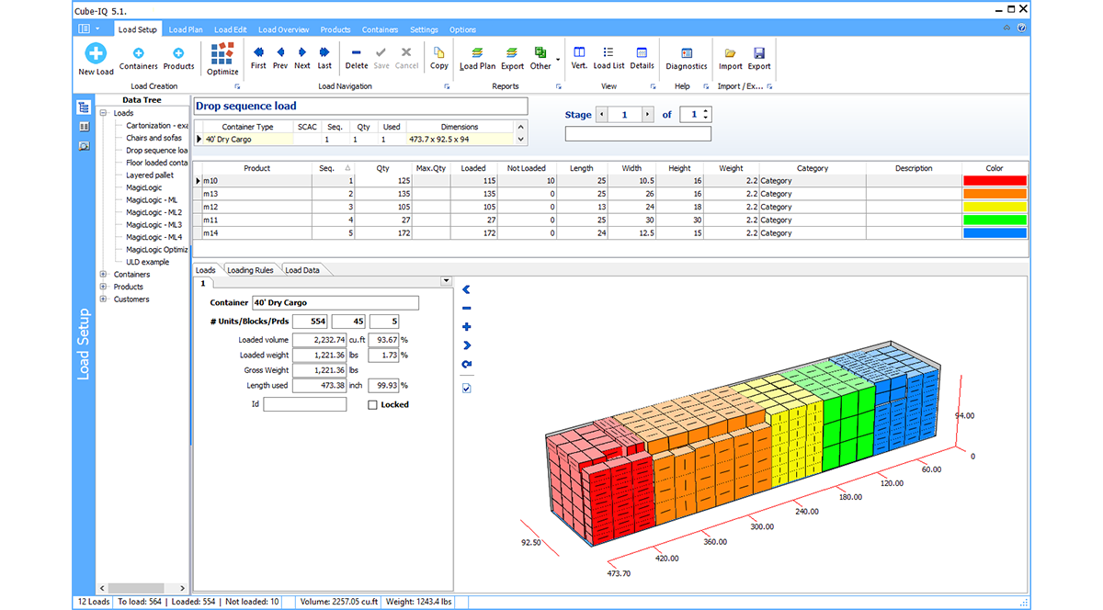Click the right chevron beside the 3D view
1103x610 pixels.
[467, 345]
